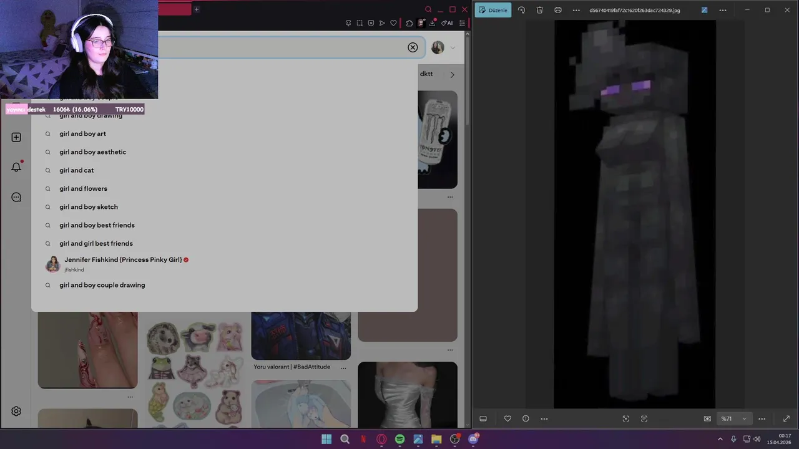Click the Pinterest profile avatar
Viewport: 799px width, 449px height.
click(438, 47)
